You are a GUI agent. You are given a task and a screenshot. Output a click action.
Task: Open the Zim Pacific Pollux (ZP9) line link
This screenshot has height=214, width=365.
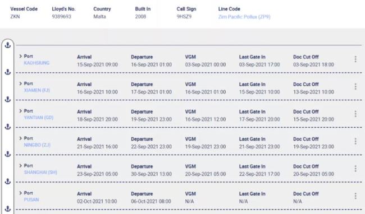(x=244, y=17)
